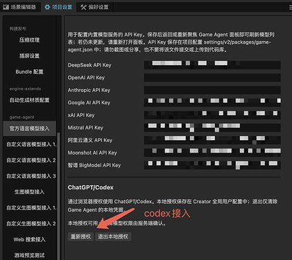The height and width of the screenshot is (260, 292).
Task: Select 自动生成材质配置 in the sidebar
Action: tap(29, 100)
